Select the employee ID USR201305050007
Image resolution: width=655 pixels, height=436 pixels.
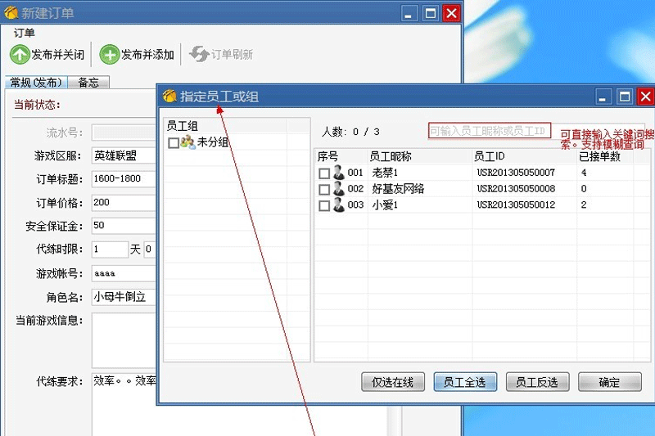(516, 173)
